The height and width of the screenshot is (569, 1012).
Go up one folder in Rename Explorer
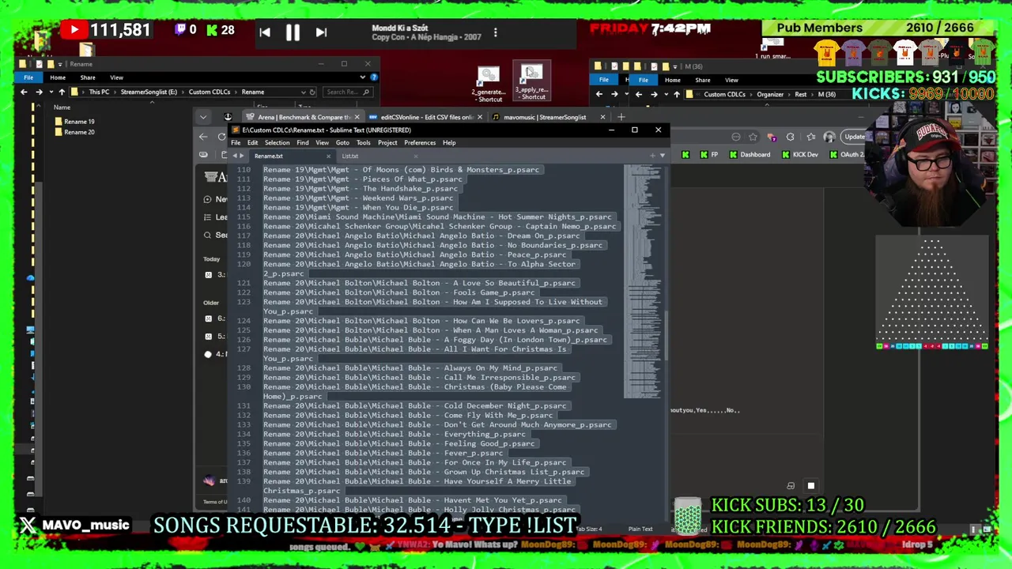(x=61, y=92)
